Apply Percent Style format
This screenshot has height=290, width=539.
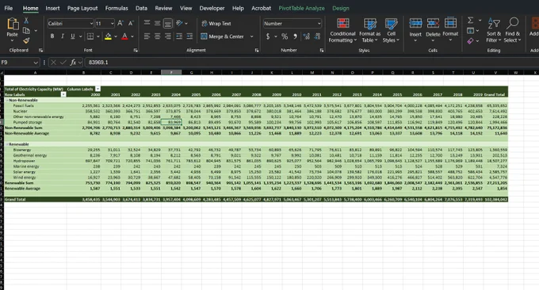pos(285,36)
